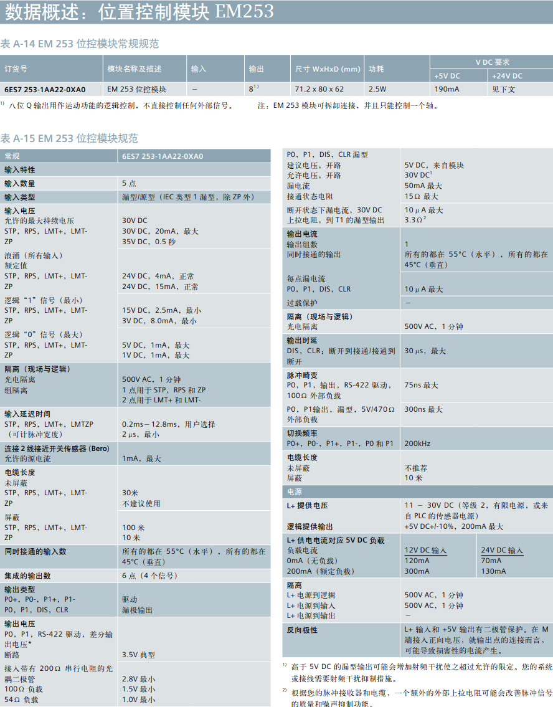
Task: Select the dimensions value '71.2 x 80 x 62'
Action: click(x=319, y=89)
